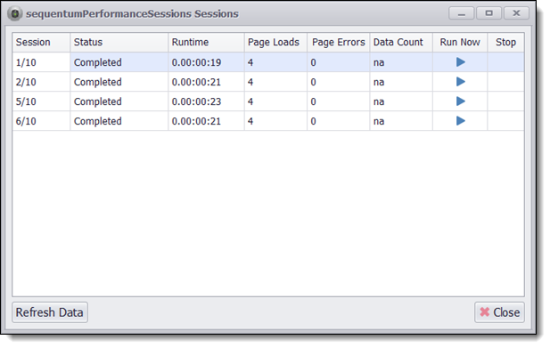The image size is (550, 348).
Task: Sort by the Status column header
Action: pyautogui.click(x=119, y=43)
